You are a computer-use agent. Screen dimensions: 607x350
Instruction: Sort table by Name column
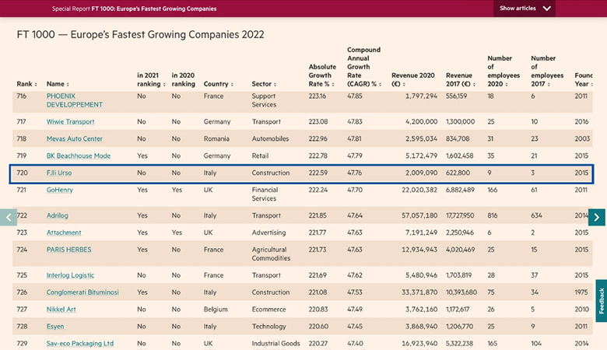click(58, 84)
